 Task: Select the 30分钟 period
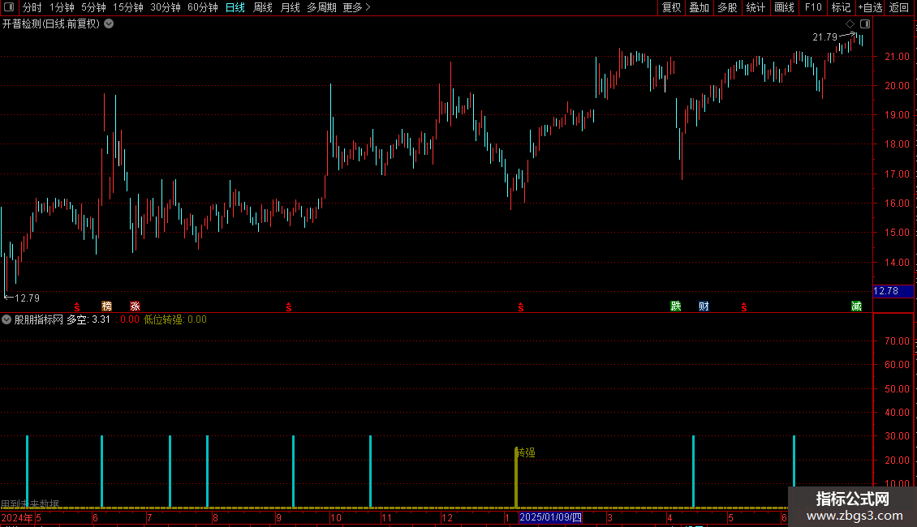165,7
